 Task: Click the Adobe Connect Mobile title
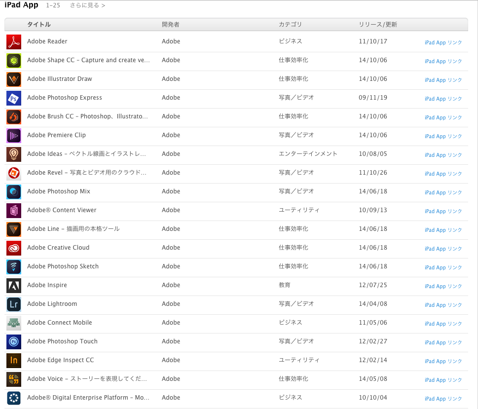[60, 322]
